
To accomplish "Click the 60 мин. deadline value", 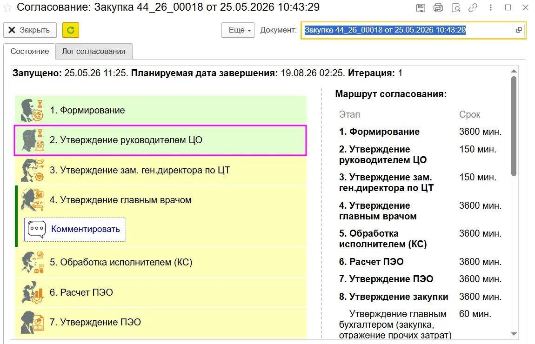I will (x=475, y=314).
